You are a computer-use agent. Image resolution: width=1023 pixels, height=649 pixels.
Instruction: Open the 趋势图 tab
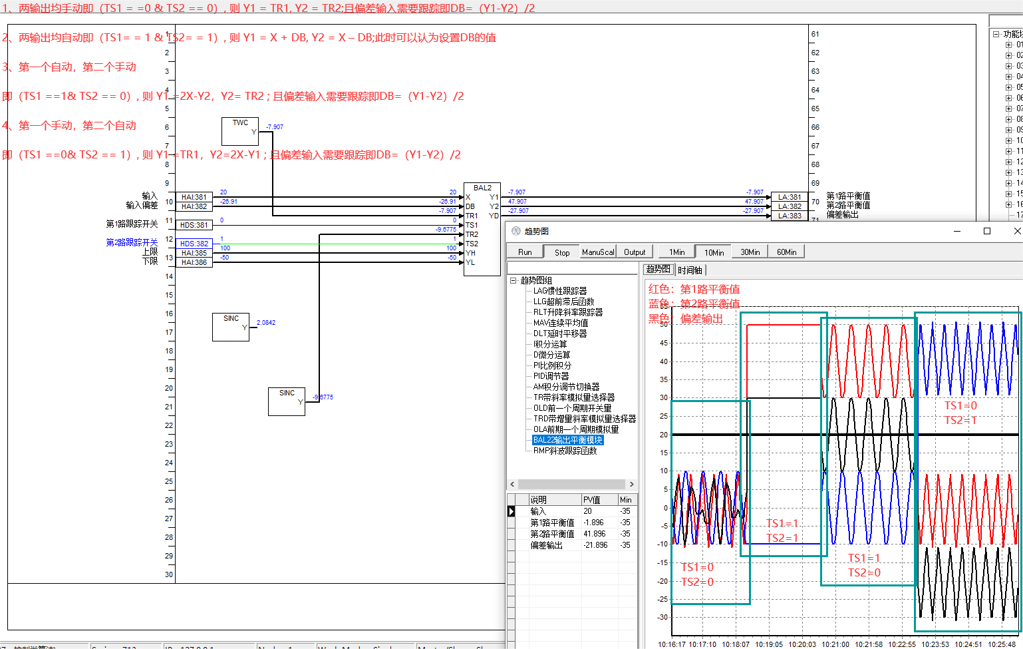(658, 269)
